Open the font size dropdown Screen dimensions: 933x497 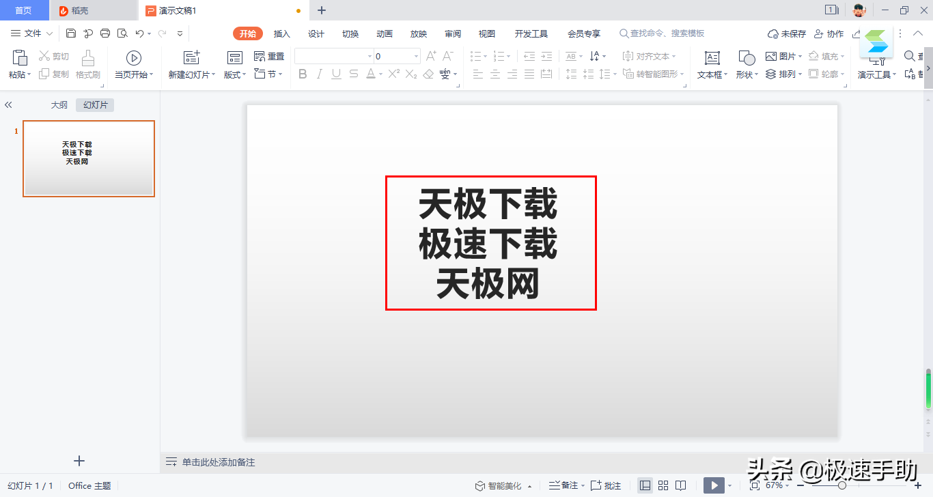click(416, 57)
